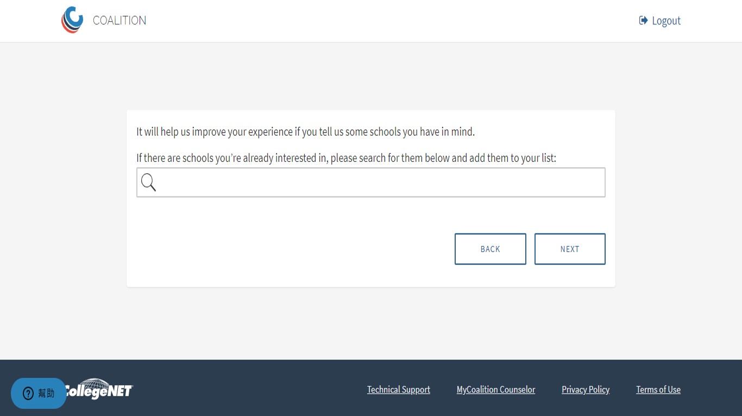Open the Terms of Use link
This screenshot has height=416, width=742.
tap(658, 389)
